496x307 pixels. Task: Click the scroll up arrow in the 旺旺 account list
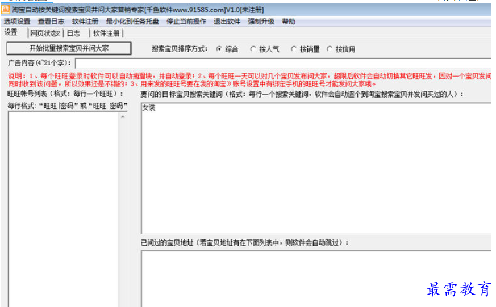point(123,117)
